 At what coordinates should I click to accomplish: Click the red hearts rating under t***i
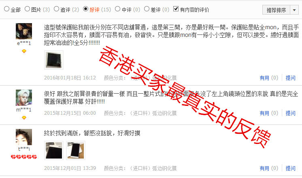tap(24, 157)
